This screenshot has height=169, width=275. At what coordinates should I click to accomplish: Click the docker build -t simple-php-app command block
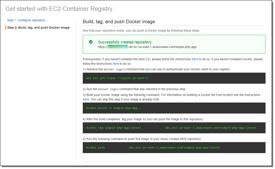point(174,108)
